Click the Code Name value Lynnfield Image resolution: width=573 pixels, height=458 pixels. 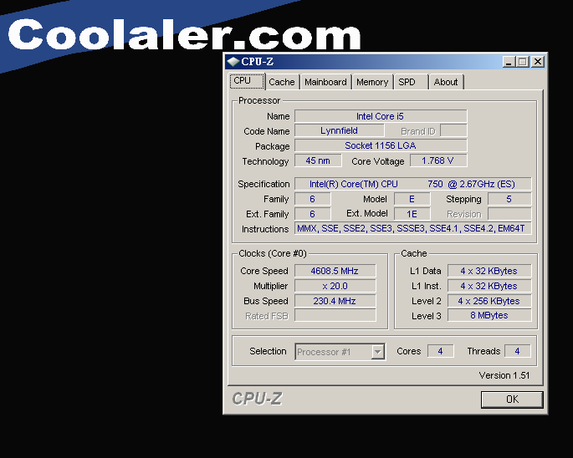click(339, 130)
